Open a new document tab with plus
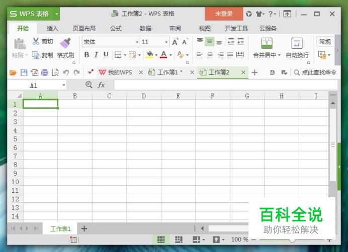The height and width of the screenshot is (252, 348). coord(254,72)
